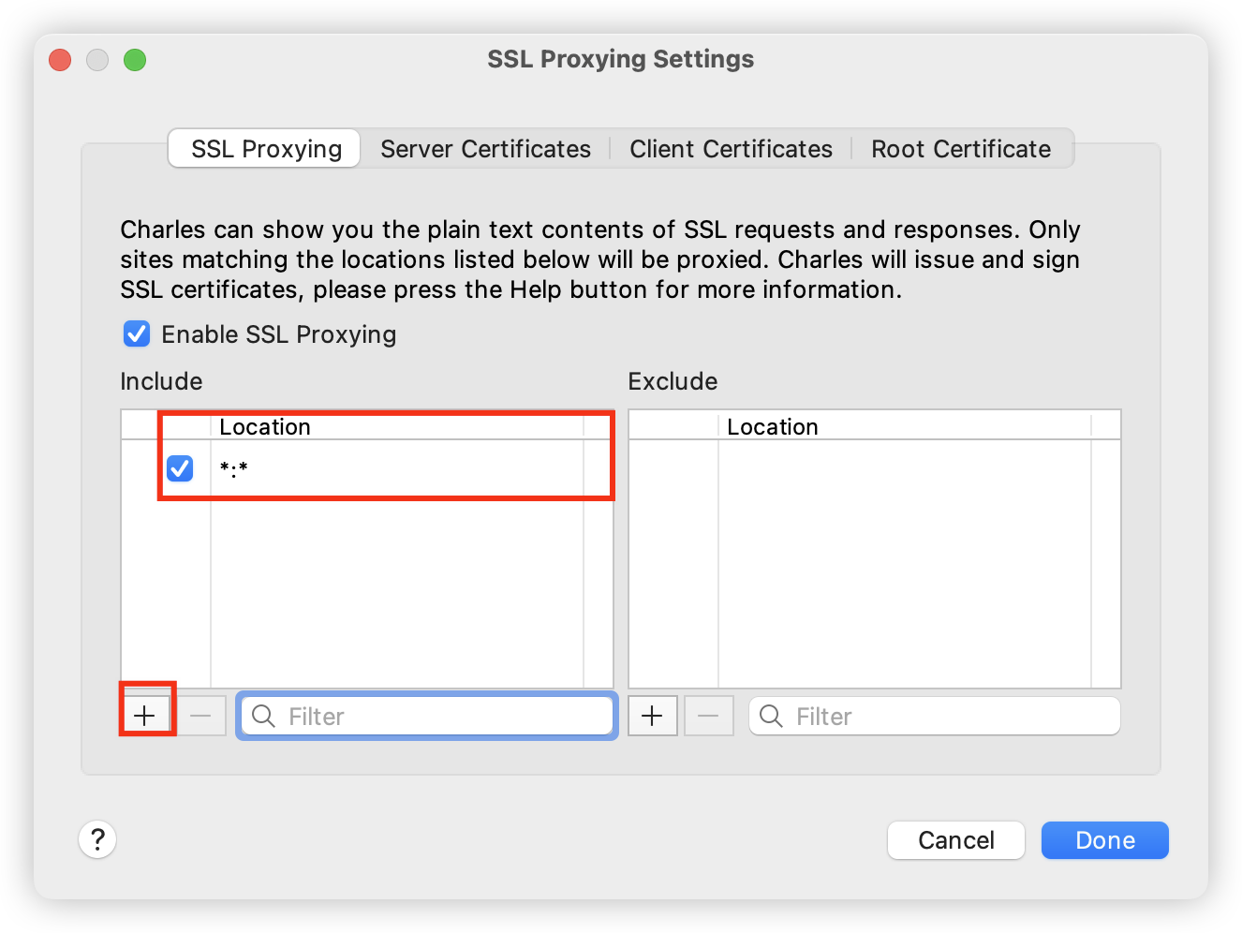Zoom the window with the green button
Image resolution: width=1242 pixels, height=933 pixels.
tap(135, 60)
